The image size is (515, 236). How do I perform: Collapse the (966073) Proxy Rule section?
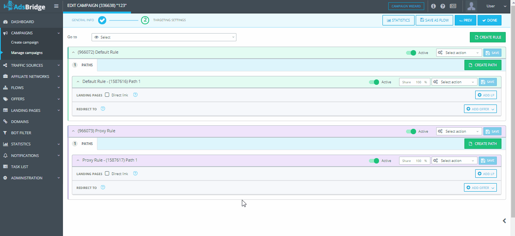[73, 131]
